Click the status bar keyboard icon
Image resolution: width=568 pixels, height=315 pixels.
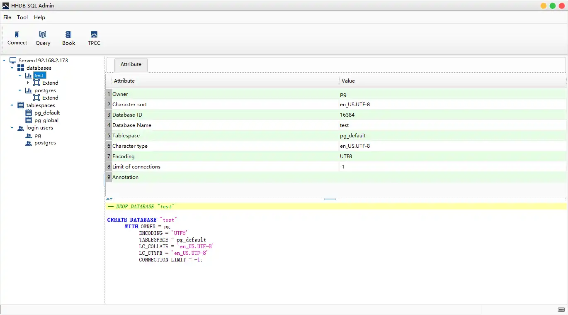[561, 310]
